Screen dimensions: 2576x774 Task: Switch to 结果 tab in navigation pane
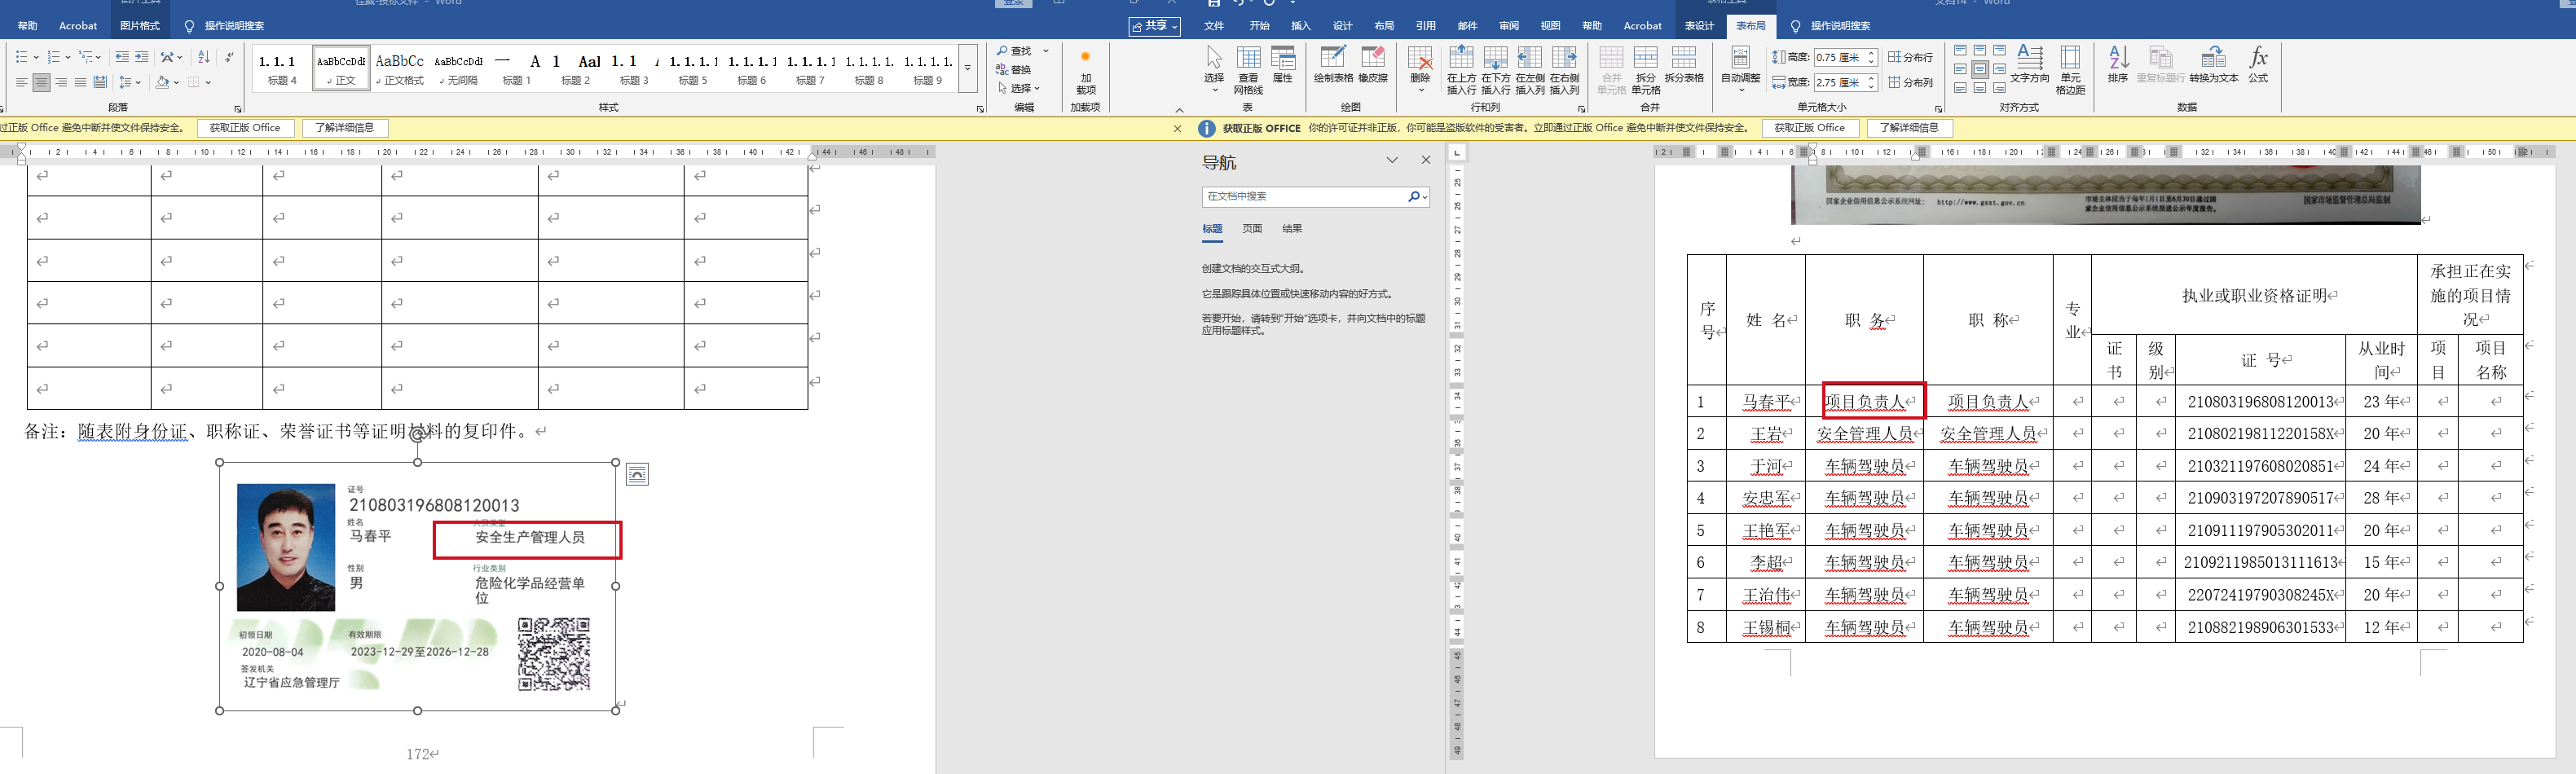[1292, 229]
